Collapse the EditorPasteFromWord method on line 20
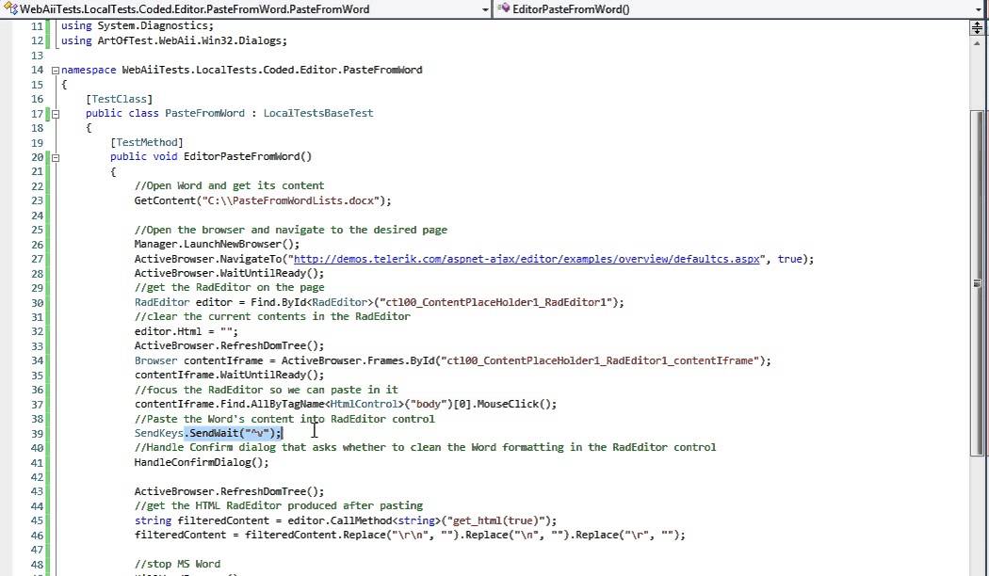This screenshot has width=989, height=576. coord(56,157)
